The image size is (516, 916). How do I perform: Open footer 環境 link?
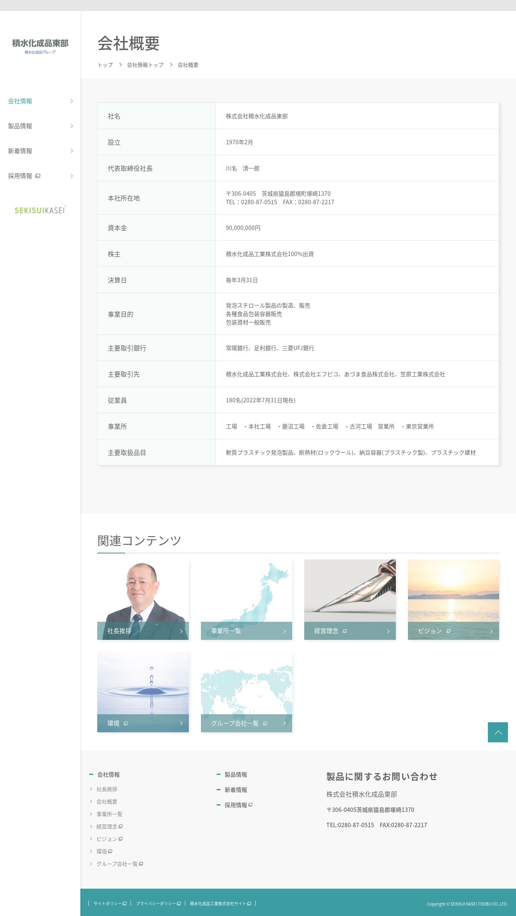[102, 852]
